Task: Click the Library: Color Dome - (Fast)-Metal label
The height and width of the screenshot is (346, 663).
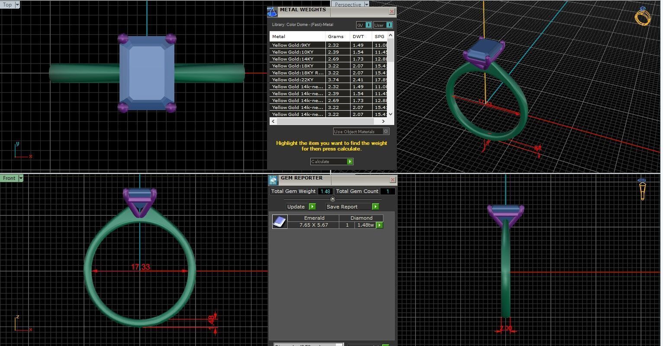Action: click(x=303, y=25)
